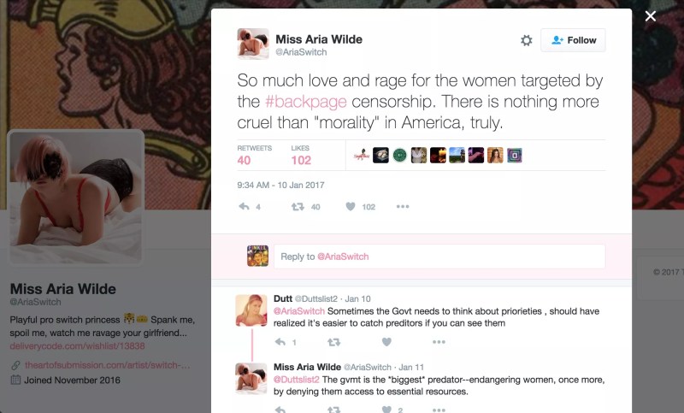
Task: Open the @Duttslist2 mention link
Action: click(297, 380)
